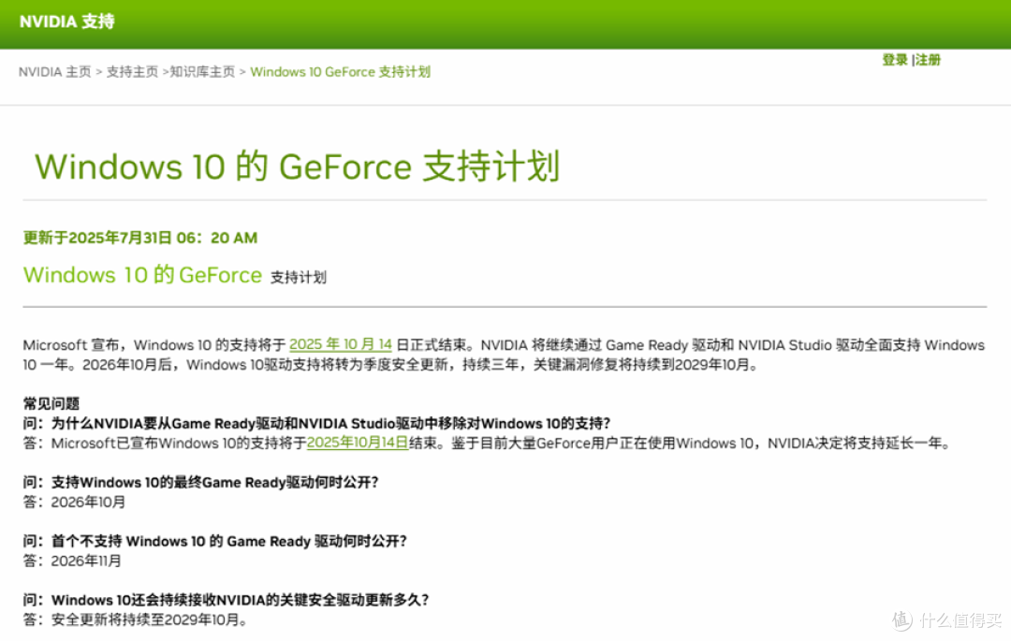Click question 首个不支持 Windows 10 的 Game Ready 驱动何时公开
The width and height of the screenshot is (1011, 641).
(214, 542)
